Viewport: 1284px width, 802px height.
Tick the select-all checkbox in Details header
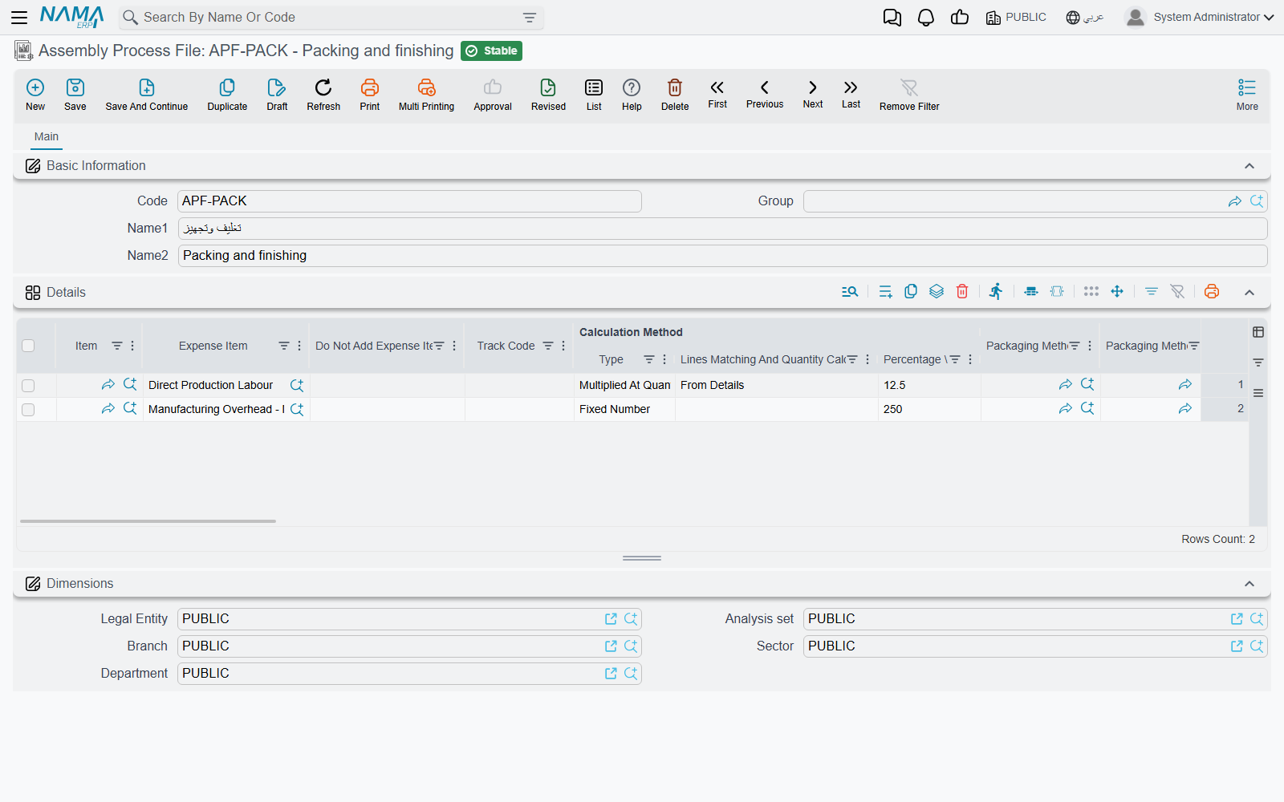click(28, 346)
